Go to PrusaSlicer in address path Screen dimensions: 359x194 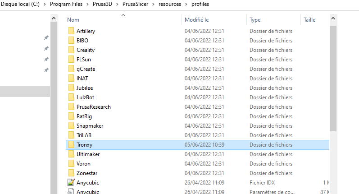coord(135,4)
